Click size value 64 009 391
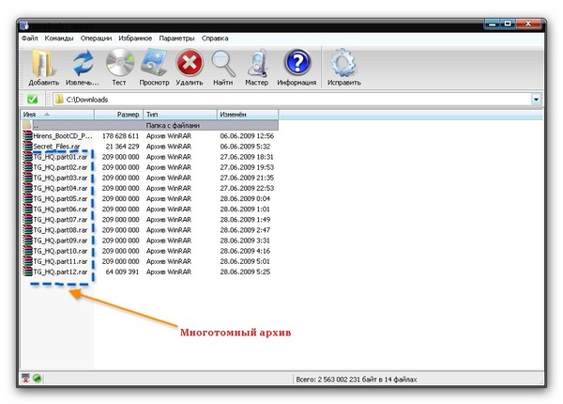The width and height of the screenshot is (563, 404). coord(122,272)
